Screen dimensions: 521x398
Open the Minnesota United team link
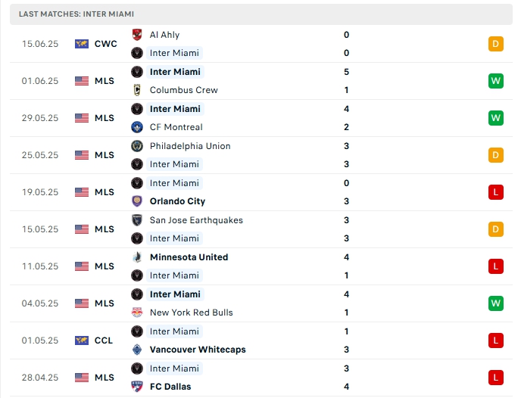click(x=189, y=257)
